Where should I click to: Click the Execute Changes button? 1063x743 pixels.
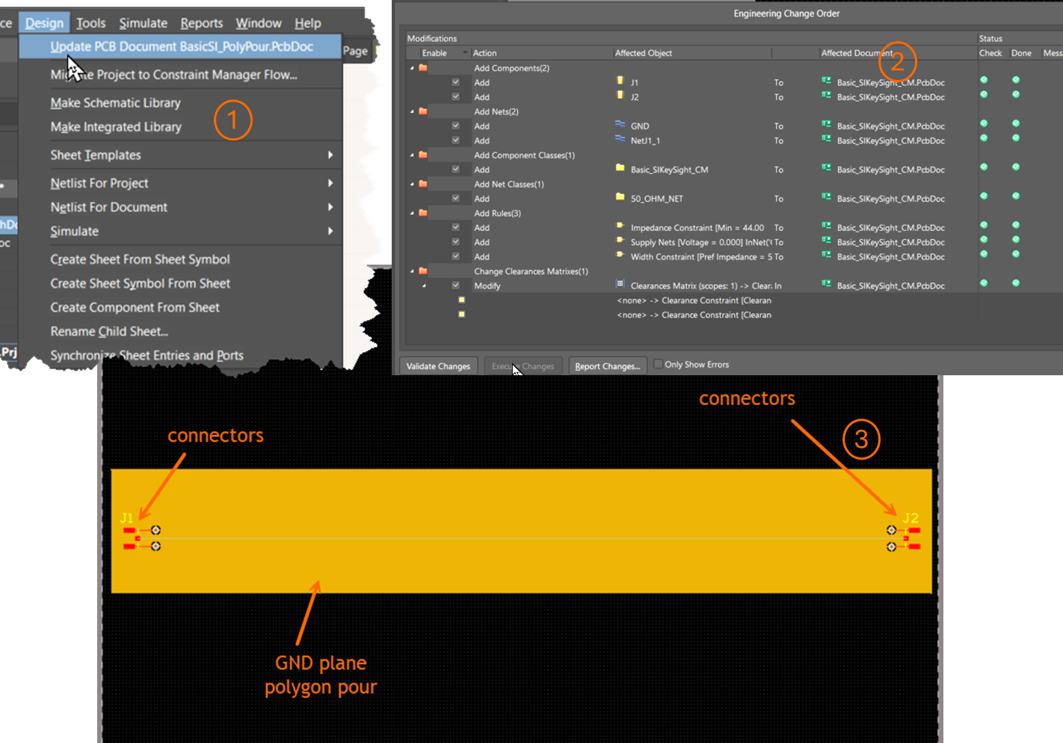click(523, 366)
